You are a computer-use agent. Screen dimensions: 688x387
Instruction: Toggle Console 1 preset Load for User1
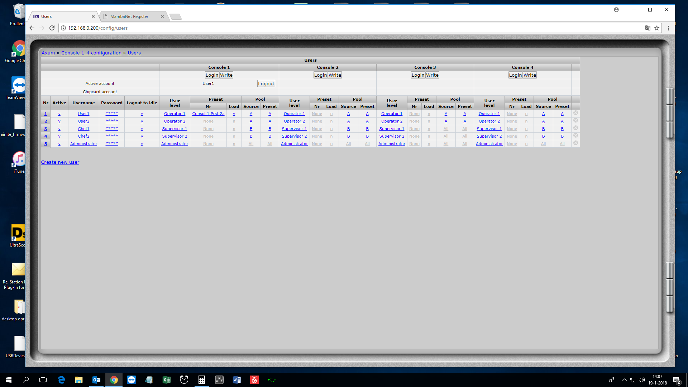coord(234,114)
